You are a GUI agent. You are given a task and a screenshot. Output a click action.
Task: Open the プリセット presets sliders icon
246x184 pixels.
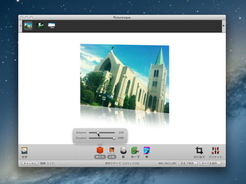tap(215, 151)
